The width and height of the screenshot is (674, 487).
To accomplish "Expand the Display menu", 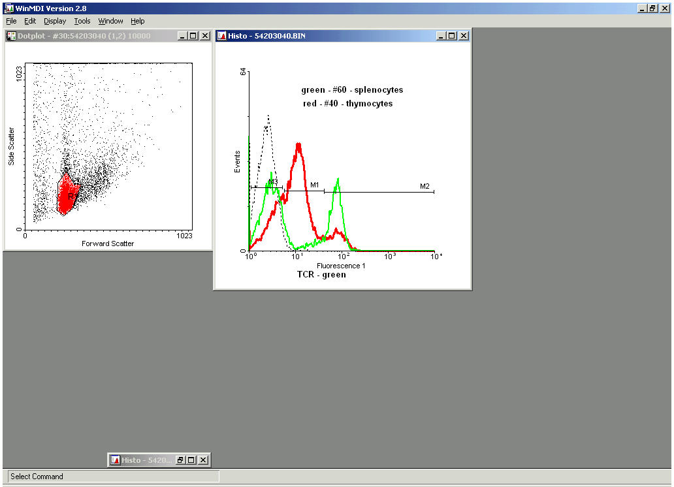I will [x=55, y=21].
